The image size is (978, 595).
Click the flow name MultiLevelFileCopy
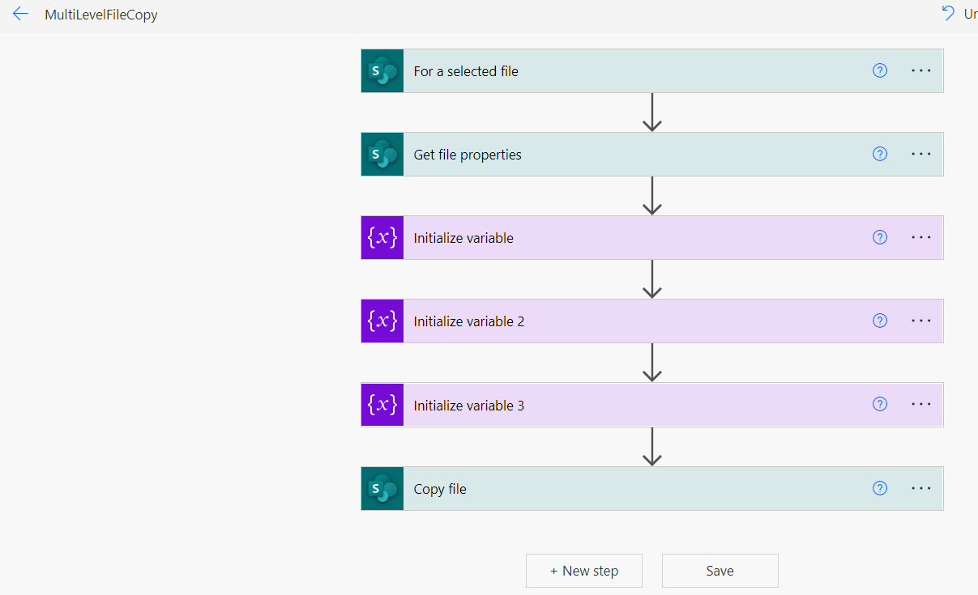101,15
